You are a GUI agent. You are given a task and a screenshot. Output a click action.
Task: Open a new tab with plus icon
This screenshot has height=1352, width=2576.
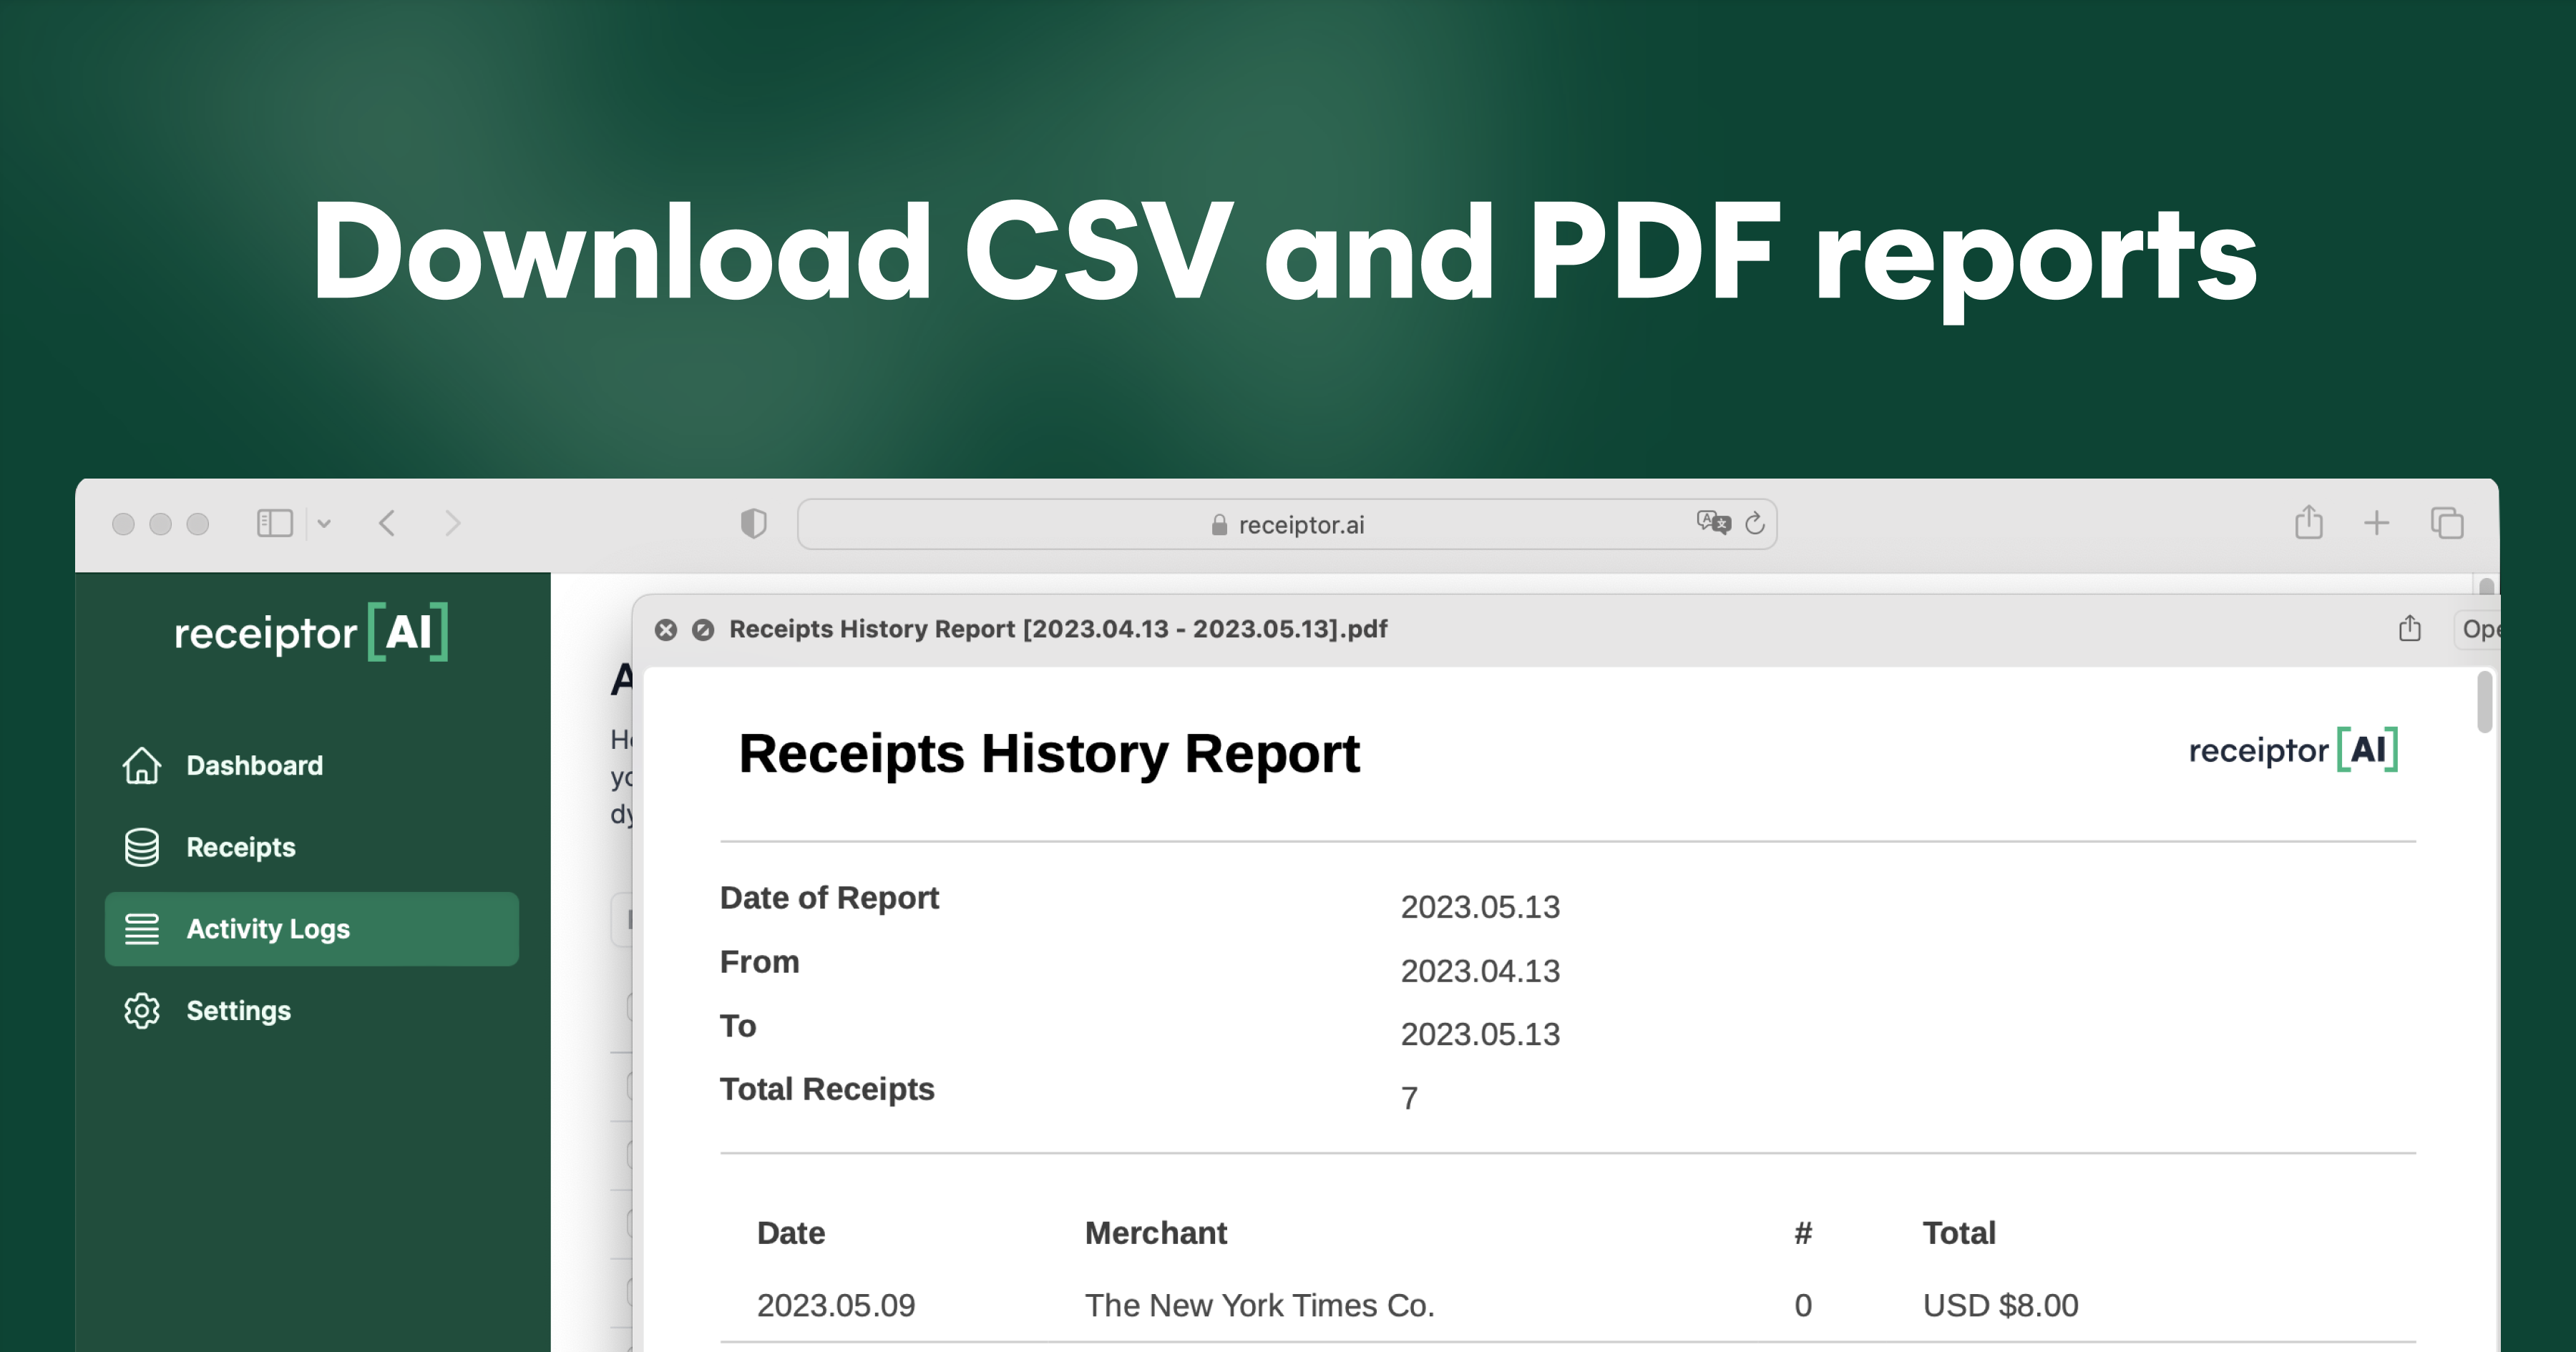2376,522
